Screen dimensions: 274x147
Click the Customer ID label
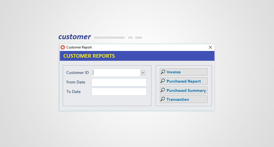78,73
